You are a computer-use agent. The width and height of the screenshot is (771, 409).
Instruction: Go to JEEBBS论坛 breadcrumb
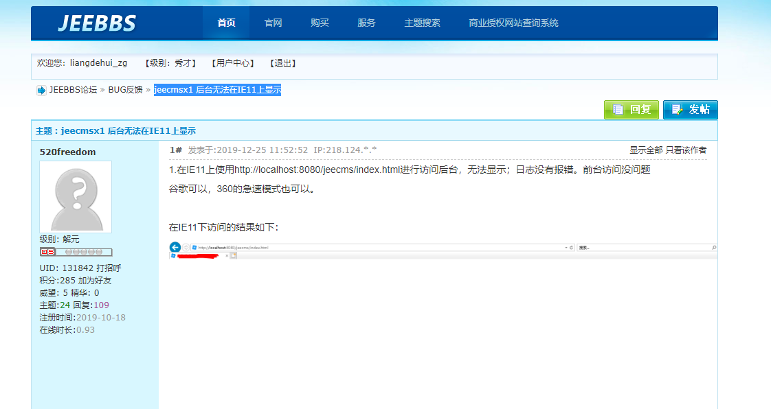73,90
